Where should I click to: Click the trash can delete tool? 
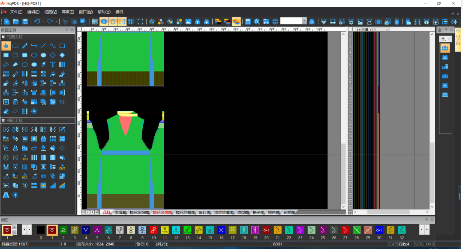coord(15,102)
